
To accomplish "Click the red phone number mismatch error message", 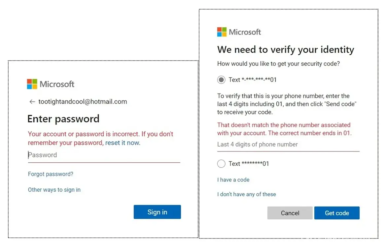I will tap(284, 129).
